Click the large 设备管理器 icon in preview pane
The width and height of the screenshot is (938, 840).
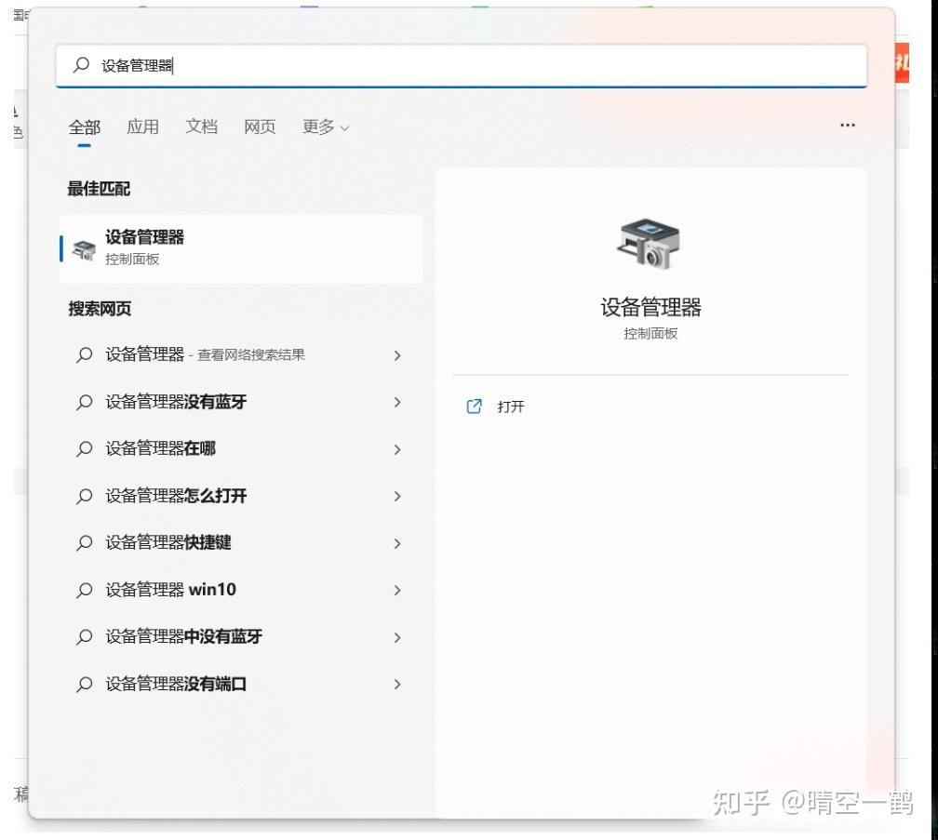650,244
